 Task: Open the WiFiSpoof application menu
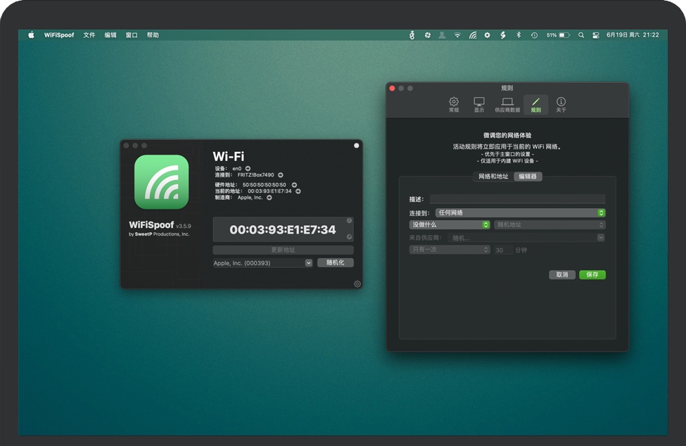(59, 35)
